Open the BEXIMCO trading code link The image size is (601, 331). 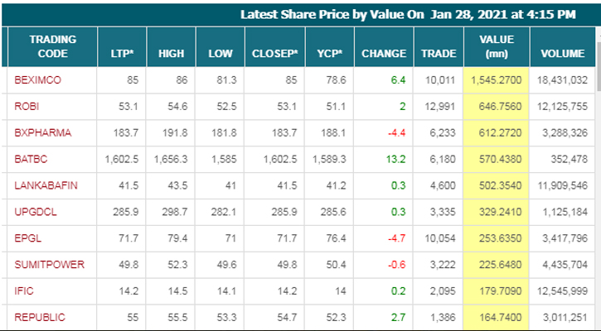point(39,80)
